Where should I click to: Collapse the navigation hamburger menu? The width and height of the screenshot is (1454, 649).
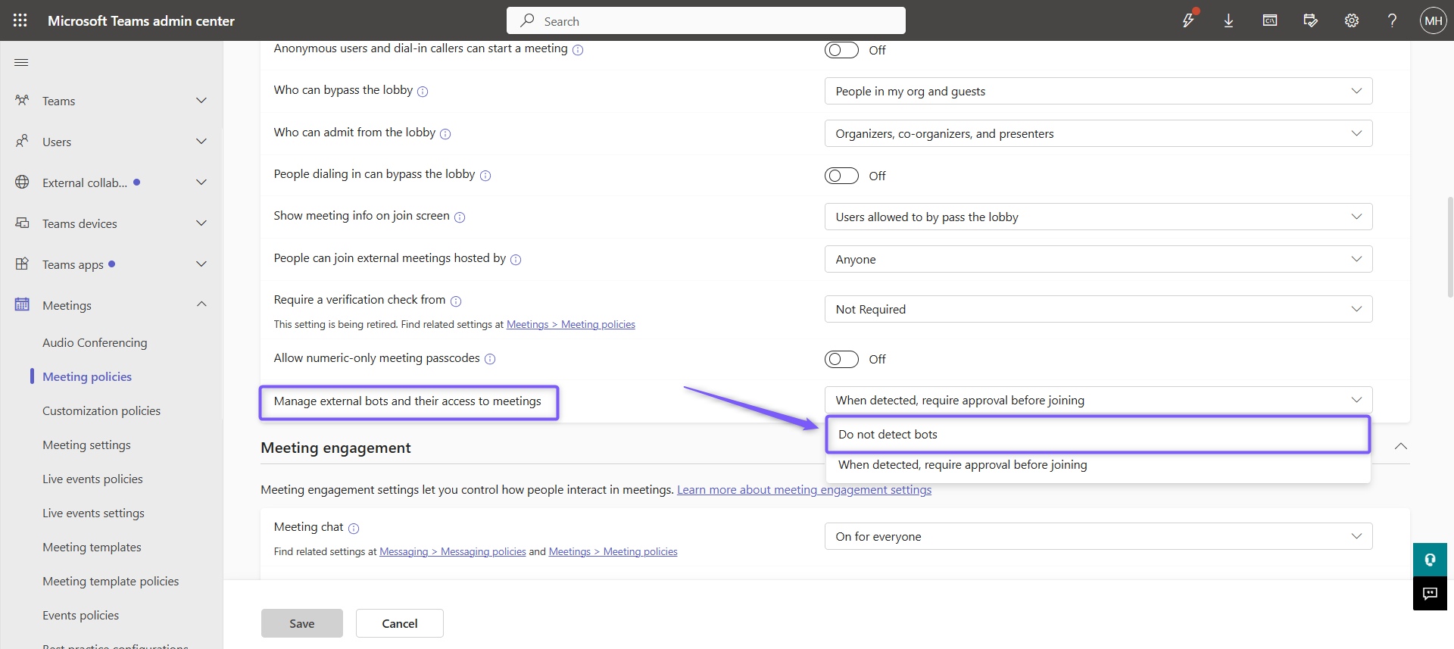click(x=21, y=62)
